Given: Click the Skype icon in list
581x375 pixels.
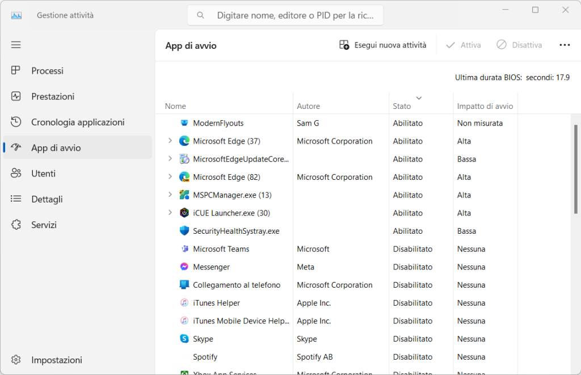Looking at the screenshot, I should [x=184, y=339].
